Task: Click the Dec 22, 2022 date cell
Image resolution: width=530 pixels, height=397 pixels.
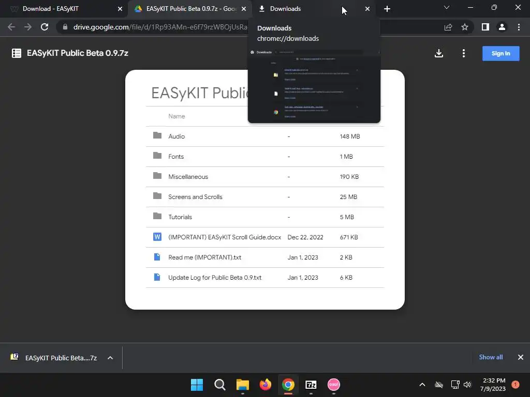Action: pyautogui.click(x=305, y=237)
